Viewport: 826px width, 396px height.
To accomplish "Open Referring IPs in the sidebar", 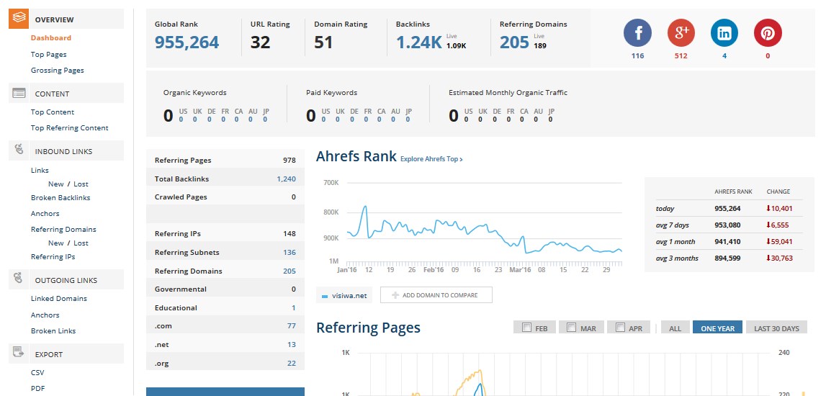I will click(53, 256).
